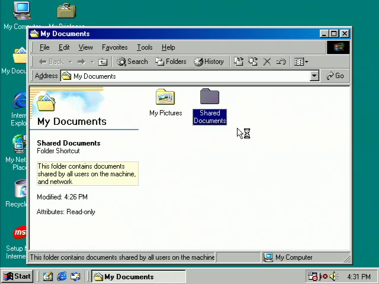
Task: Click the folder icon in the Address bar
Action: (x=66, y=76)
